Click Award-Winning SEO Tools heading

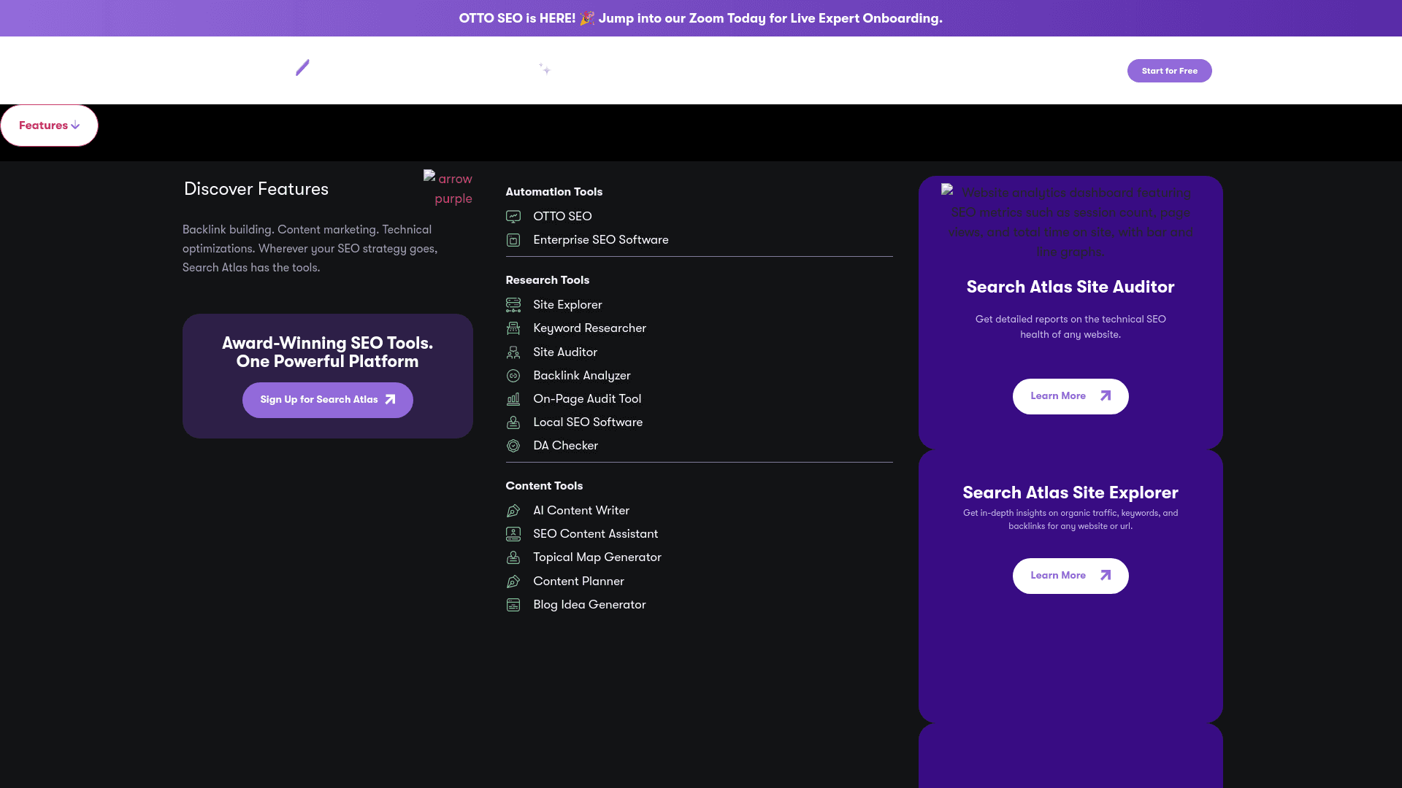click(x=327, y=352)
